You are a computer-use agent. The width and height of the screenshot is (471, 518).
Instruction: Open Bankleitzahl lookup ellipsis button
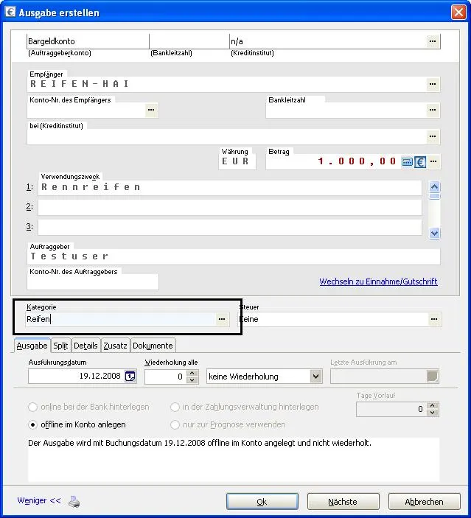pyautogui.click(x=433, y=110)
